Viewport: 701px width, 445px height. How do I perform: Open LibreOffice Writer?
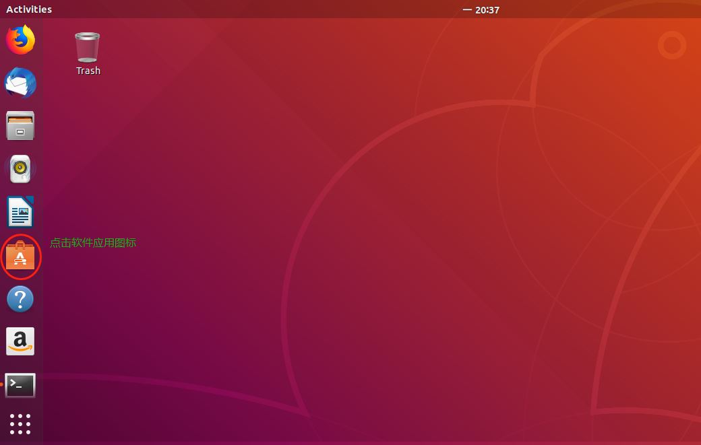(20, 212)
